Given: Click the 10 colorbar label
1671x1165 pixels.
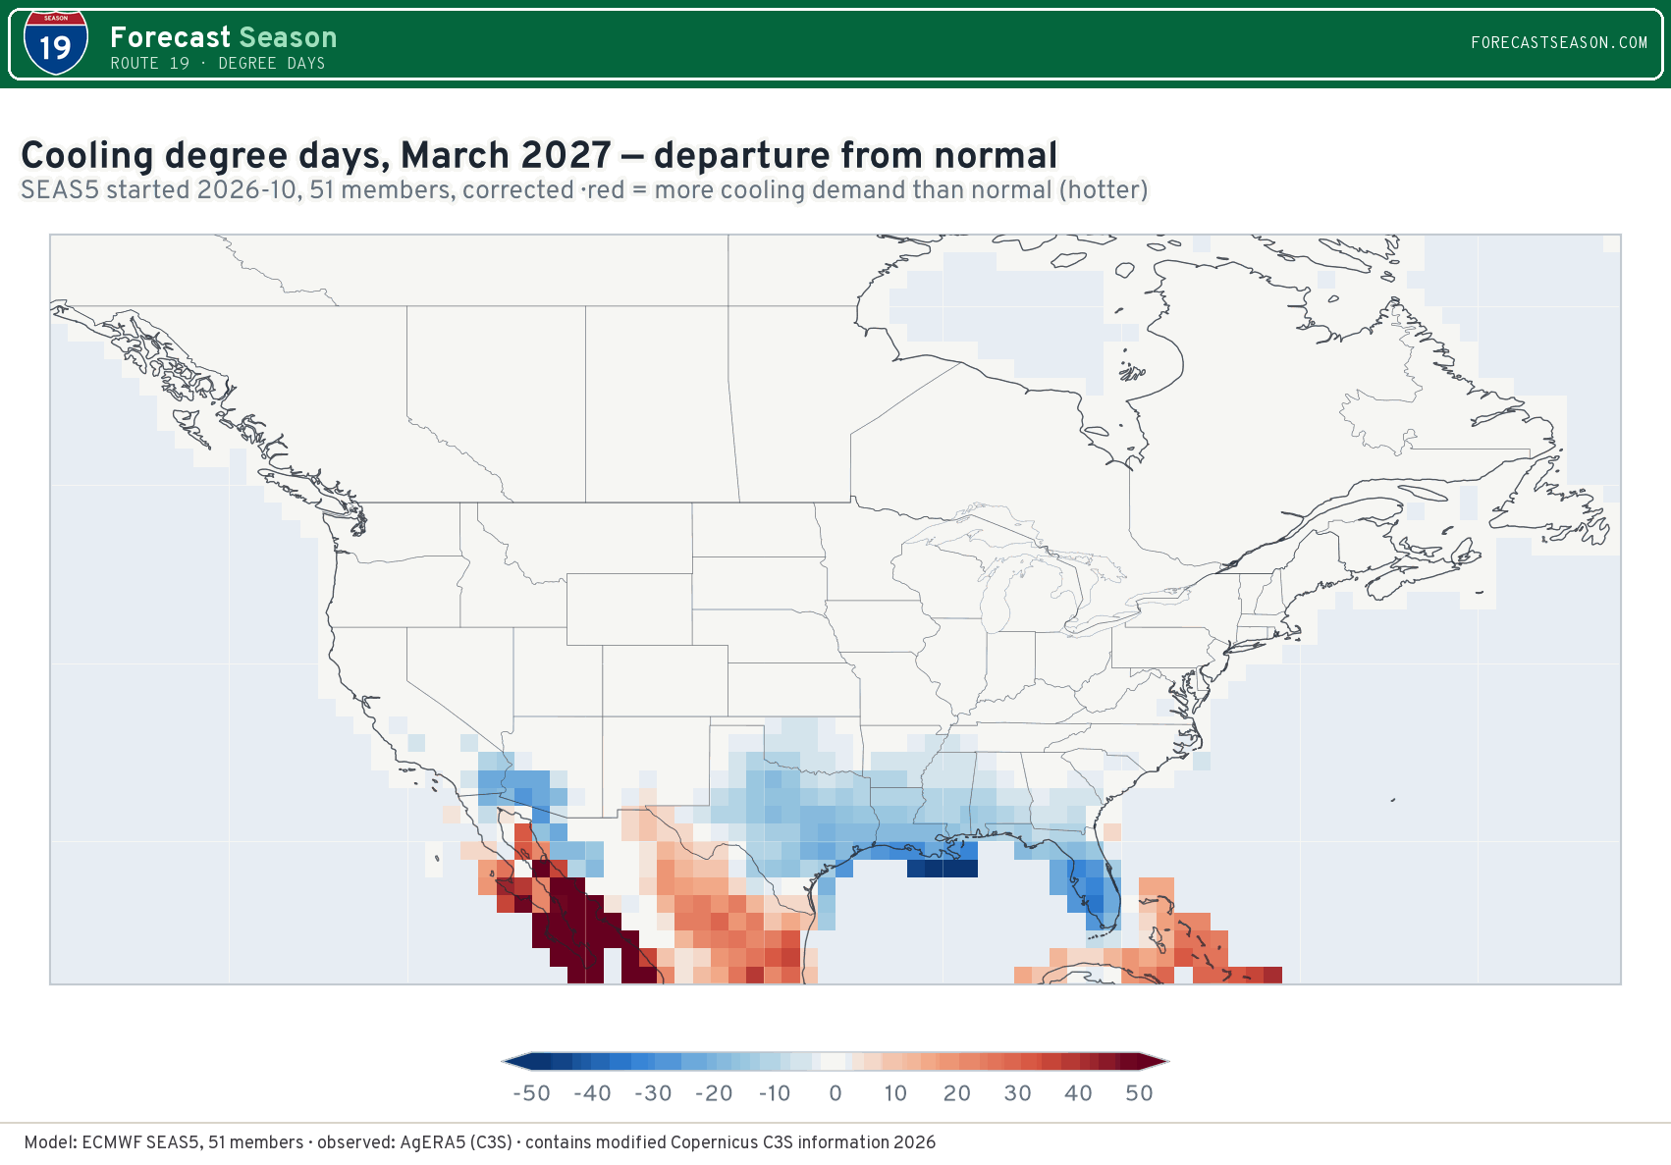Looking at the screenshot, I should 895,1093.
